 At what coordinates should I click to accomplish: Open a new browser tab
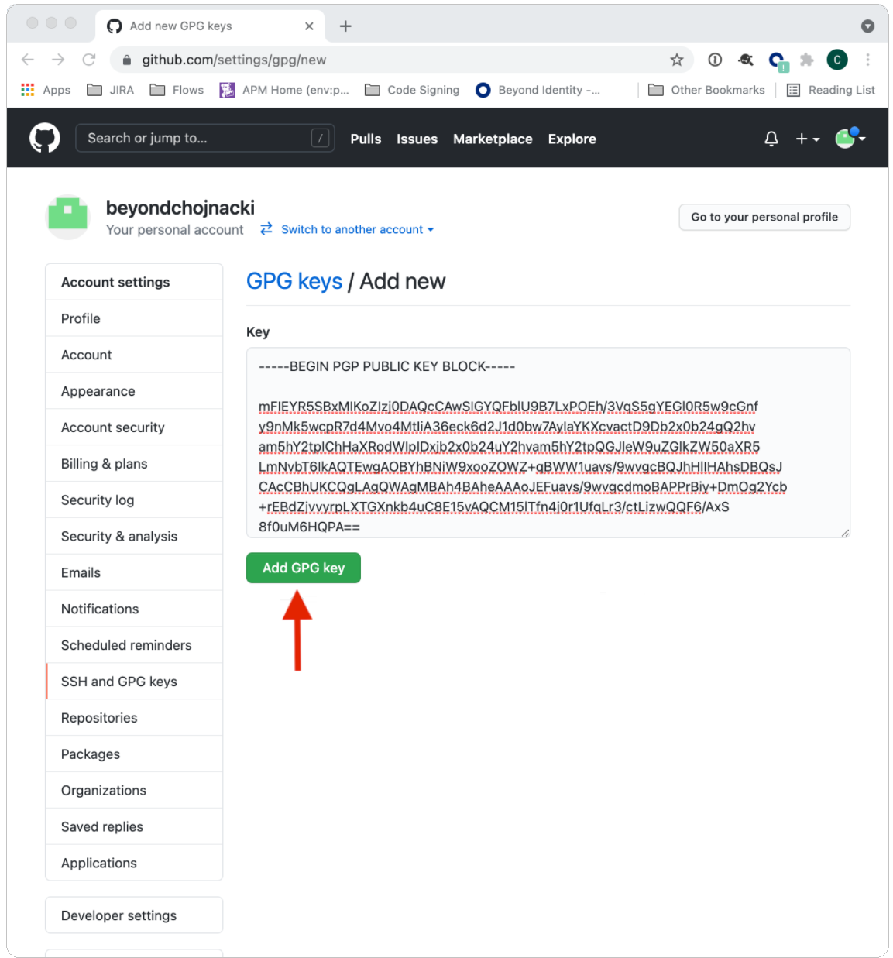345,26
